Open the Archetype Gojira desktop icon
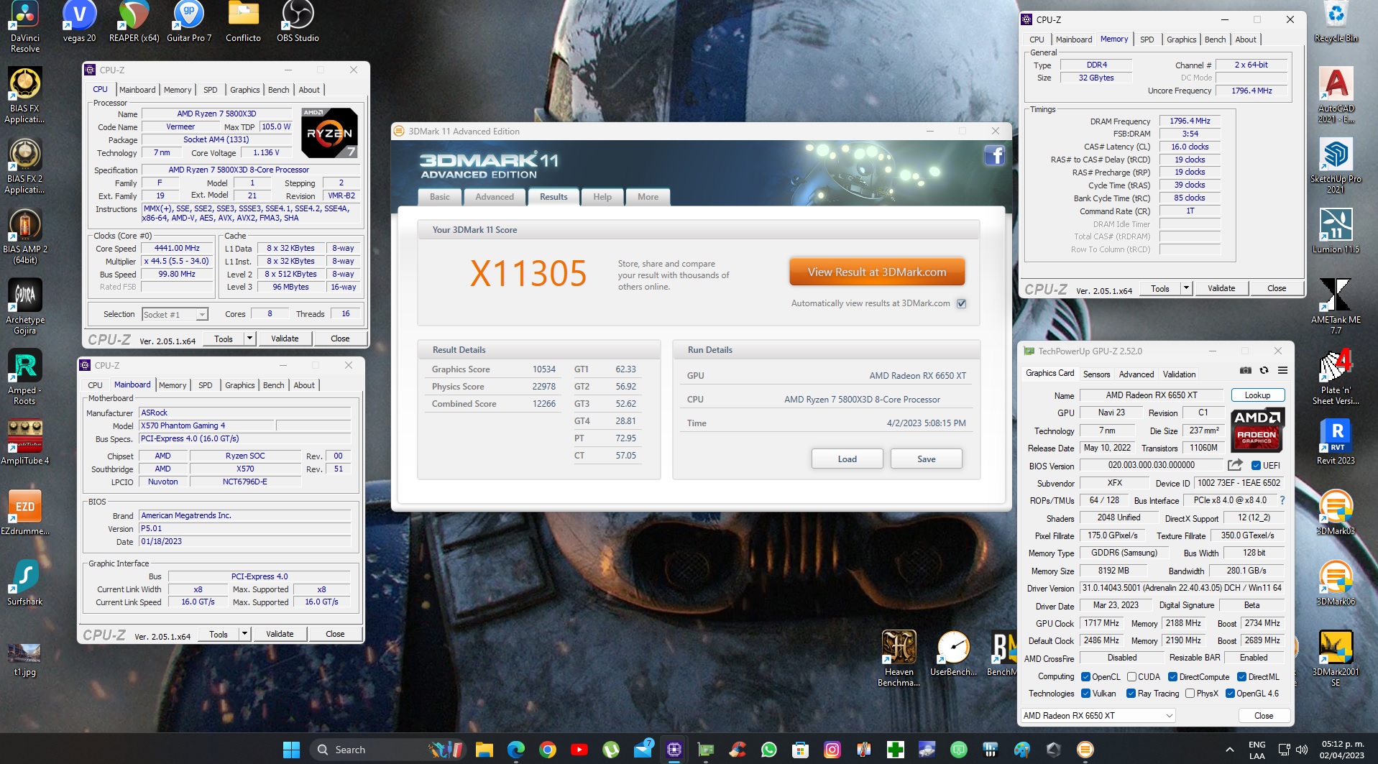The width and height of the screenshot is (1378, 764). pos(25,307)
